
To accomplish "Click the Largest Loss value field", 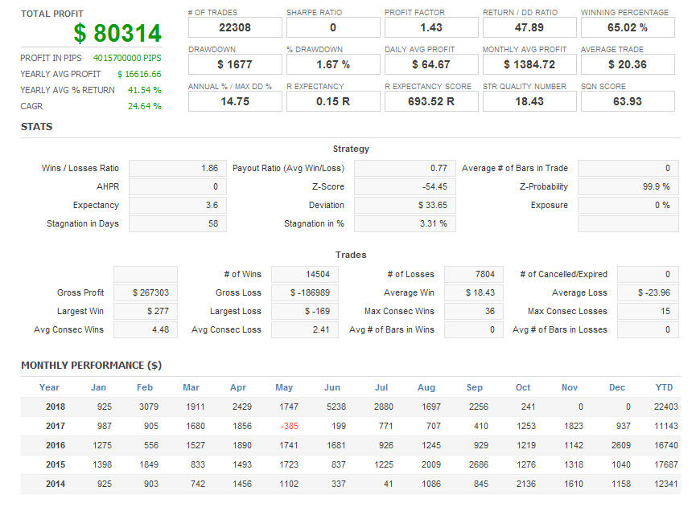I will pos(305,312).
